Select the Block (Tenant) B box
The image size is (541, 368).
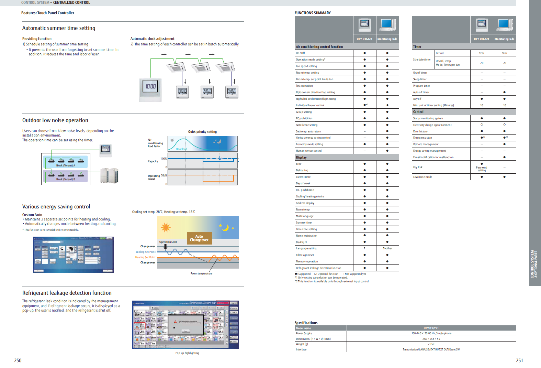point(66,176)
